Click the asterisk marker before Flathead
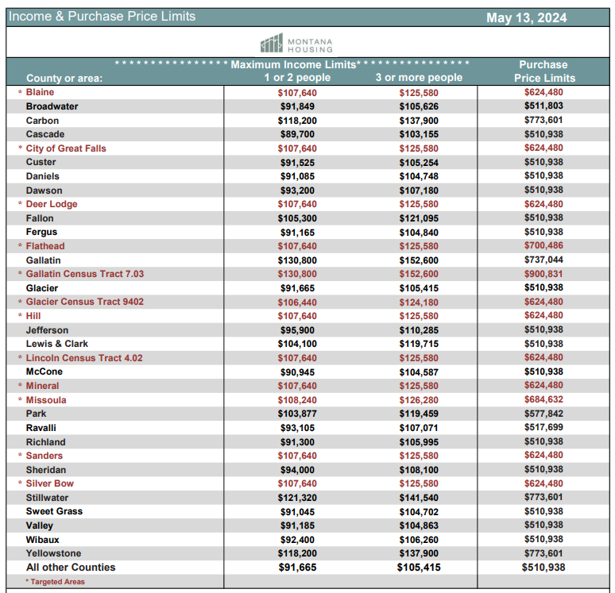This screenshot has width=615, height=593. [20, 246]
